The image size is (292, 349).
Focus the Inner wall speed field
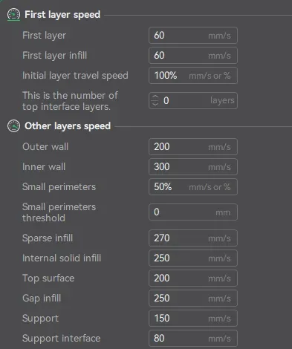coord(193,167)
